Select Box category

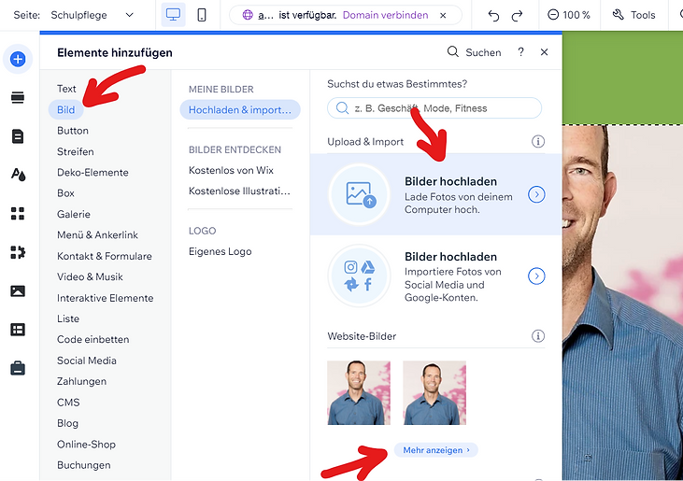[x=65, y=193]
